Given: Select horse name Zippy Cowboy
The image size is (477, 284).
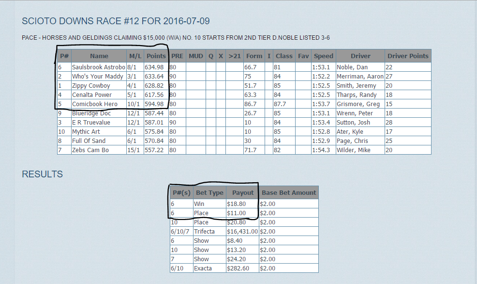Looking at the screenshot, I should pyautogui.click(x=91, y=86).
